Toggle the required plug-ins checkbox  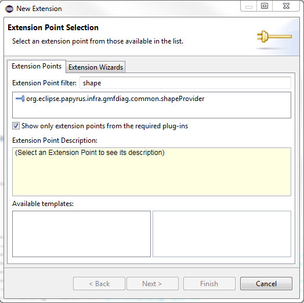point(16,126)
